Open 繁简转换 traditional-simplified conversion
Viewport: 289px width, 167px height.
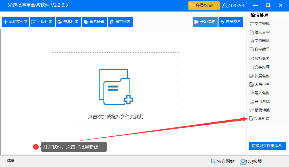(260, 110)
